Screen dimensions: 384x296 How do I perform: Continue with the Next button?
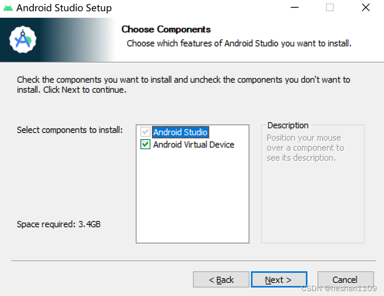tap(279, 279)
